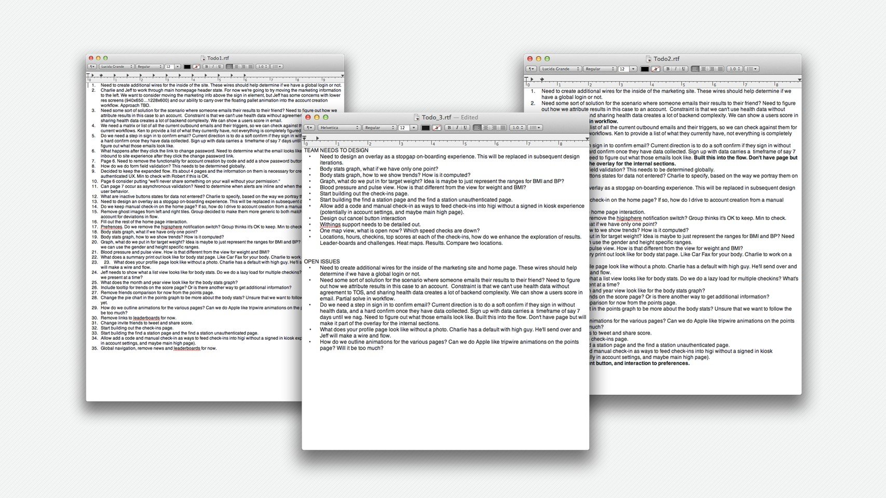Open text background color in Todo_3.rtf
886x498 pixels.
point(437,128)
